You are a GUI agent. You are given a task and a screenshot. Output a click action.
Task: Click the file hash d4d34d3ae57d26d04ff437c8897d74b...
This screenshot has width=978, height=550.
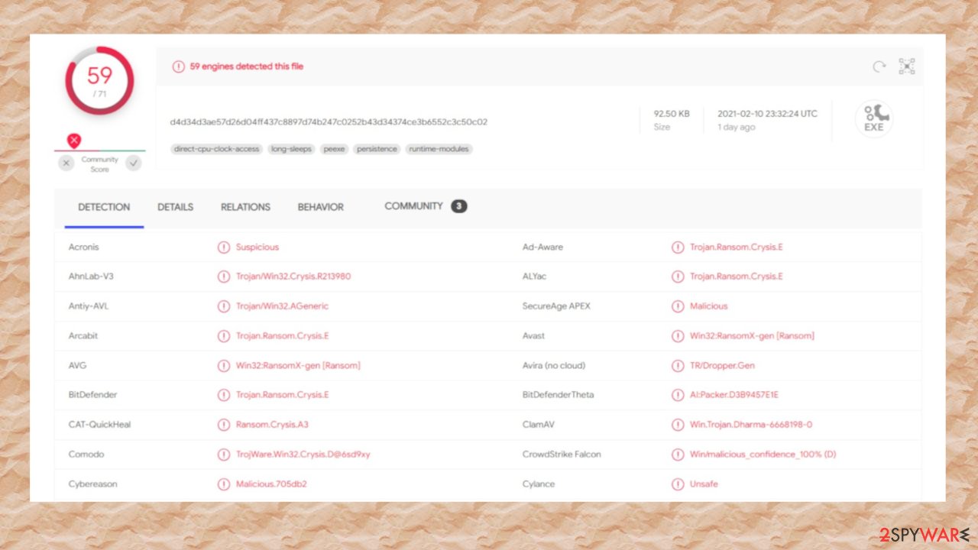tap(329, 121)
